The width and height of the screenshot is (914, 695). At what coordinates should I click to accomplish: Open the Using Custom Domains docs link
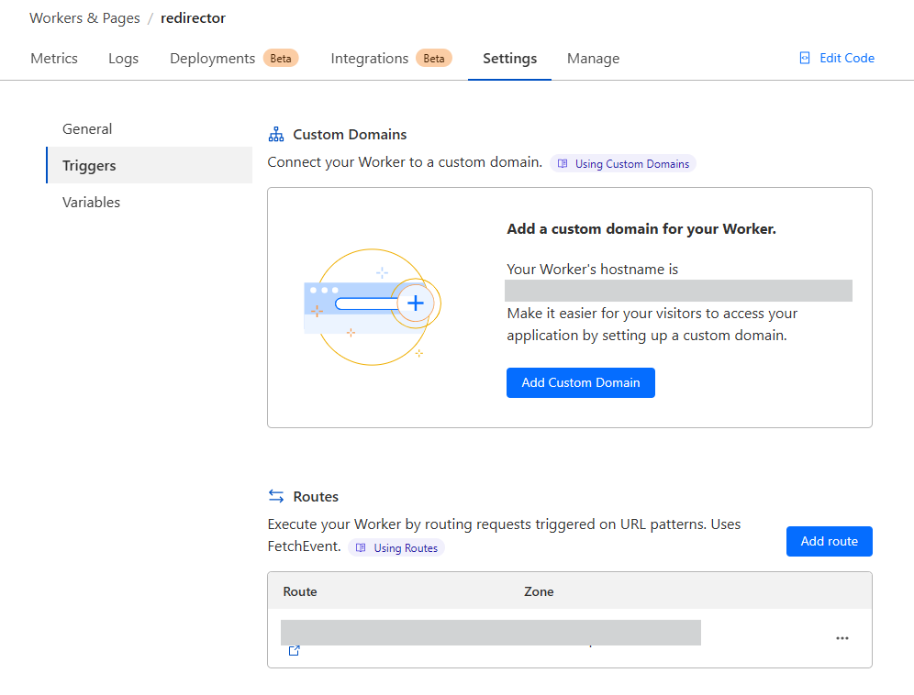click(624, 164)
